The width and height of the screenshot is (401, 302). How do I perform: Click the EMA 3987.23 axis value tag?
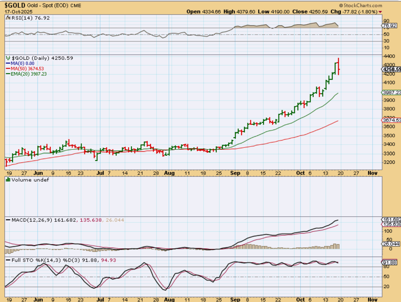tap(391, 92)
